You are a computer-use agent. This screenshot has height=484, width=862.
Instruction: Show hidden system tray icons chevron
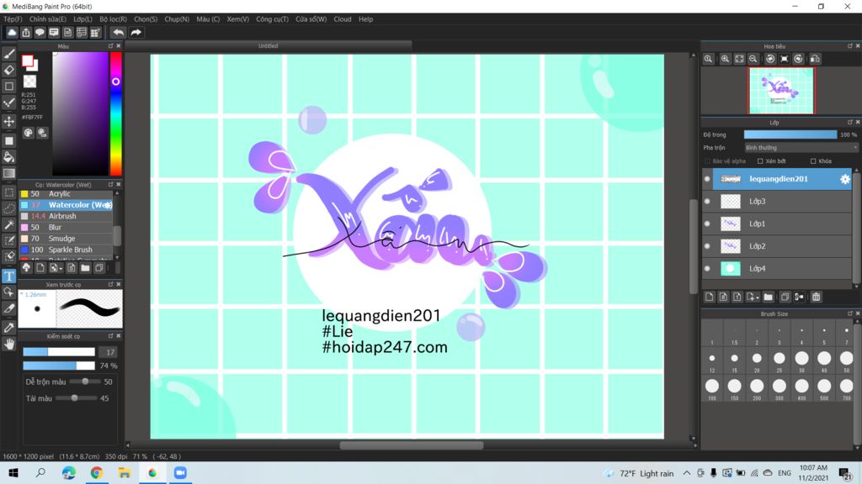tap(687, 473)
